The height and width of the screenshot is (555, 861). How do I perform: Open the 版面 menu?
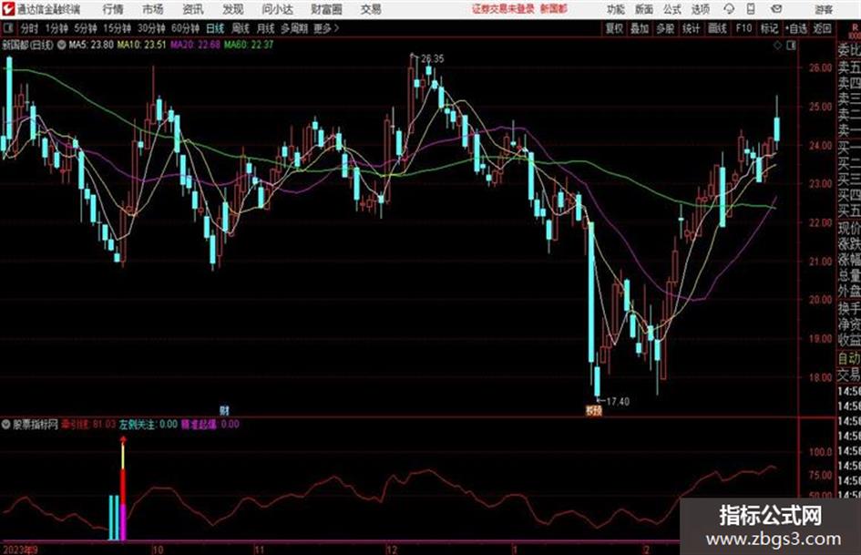click(644, 9)
